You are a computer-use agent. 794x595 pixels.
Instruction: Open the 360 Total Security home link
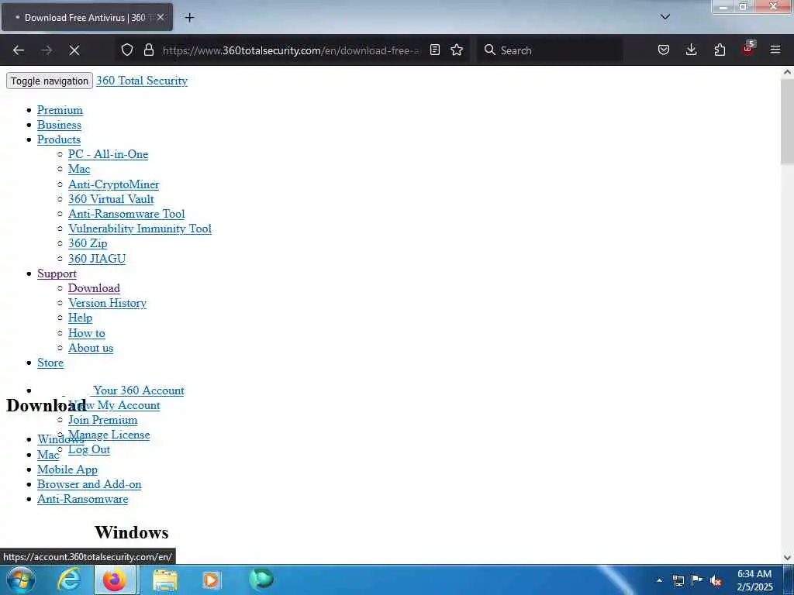(142, 81)
